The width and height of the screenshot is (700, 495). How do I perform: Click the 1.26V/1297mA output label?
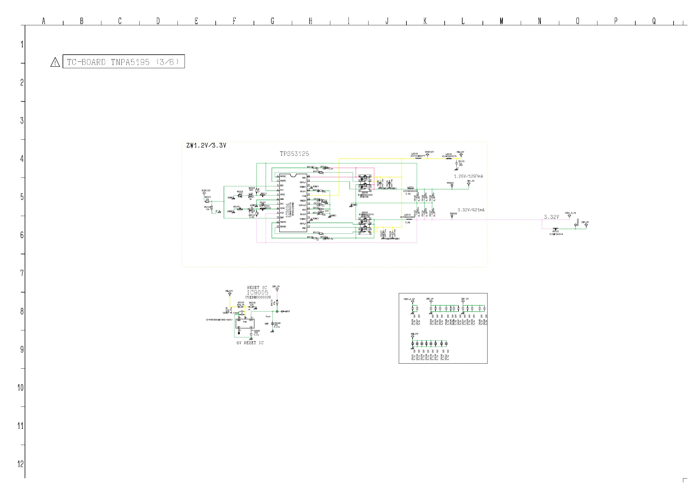(x=468, y=177)
